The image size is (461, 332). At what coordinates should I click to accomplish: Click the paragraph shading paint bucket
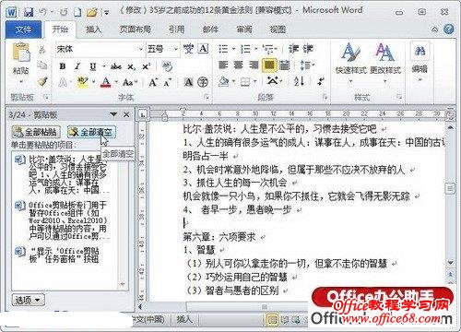224,81
